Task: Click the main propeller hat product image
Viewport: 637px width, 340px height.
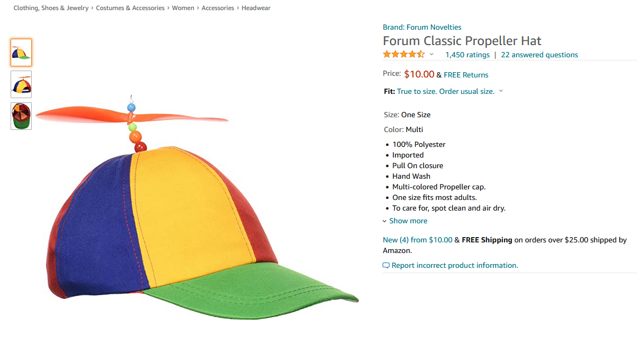Action: click(197, 207)
